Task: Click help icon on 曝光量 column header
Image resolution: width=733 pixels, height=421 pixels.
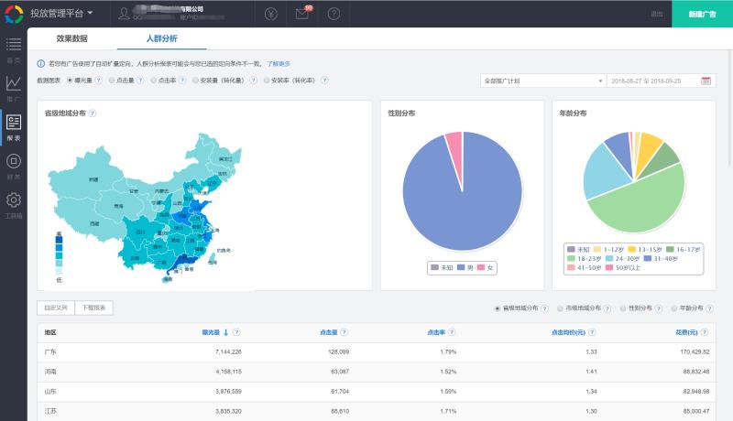Action: click(x=236, y=332)
